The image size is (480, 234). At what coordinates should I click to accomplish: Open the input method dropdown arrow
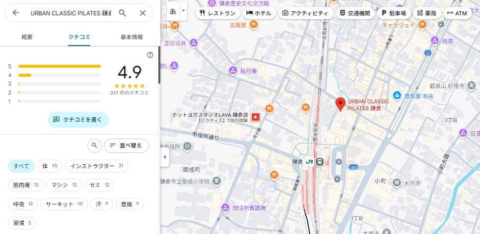(x=184, y=10)
